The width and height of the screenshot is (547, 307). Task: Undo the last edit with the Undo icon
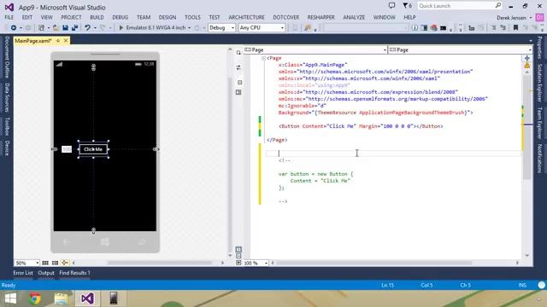pos(87,27)
